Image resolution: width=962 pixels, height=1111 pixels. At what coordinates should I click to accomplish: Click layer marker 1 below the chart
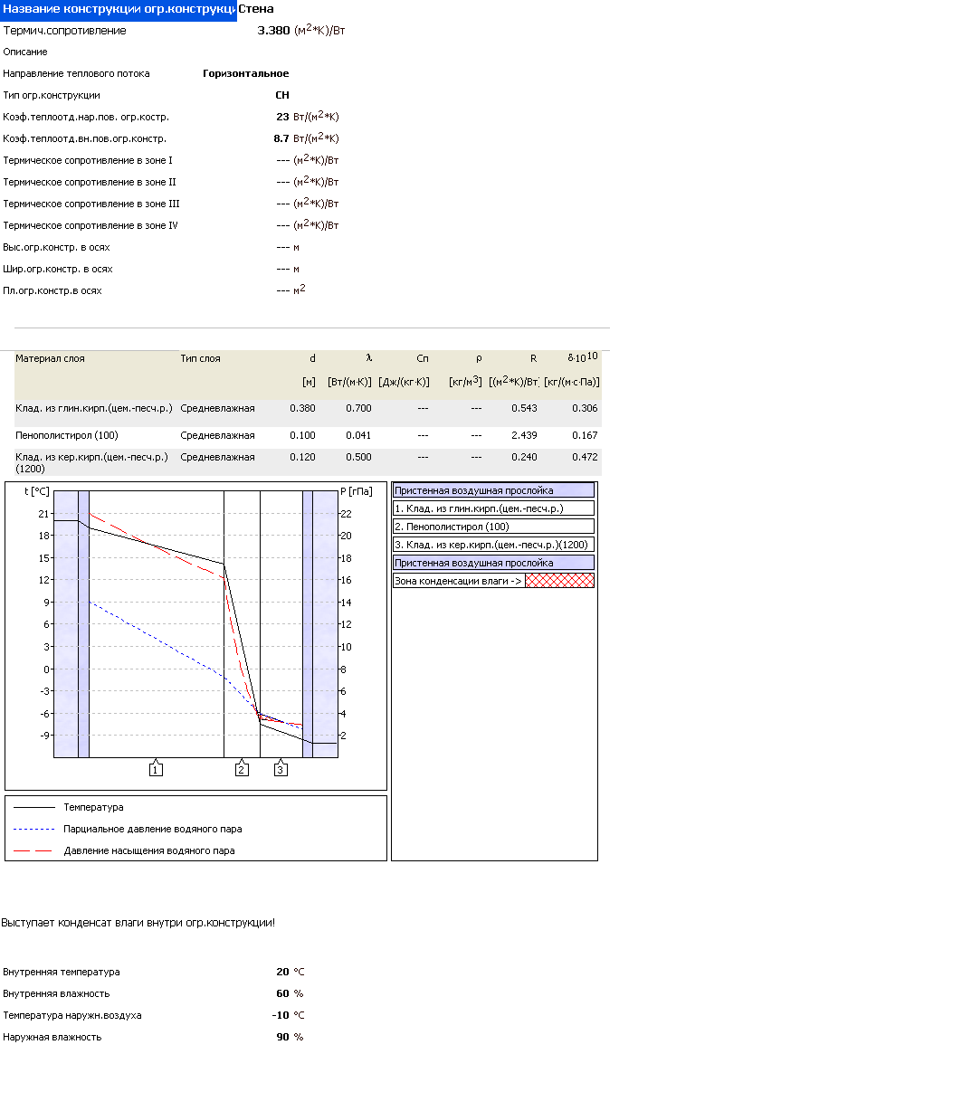tap(156, 769)
